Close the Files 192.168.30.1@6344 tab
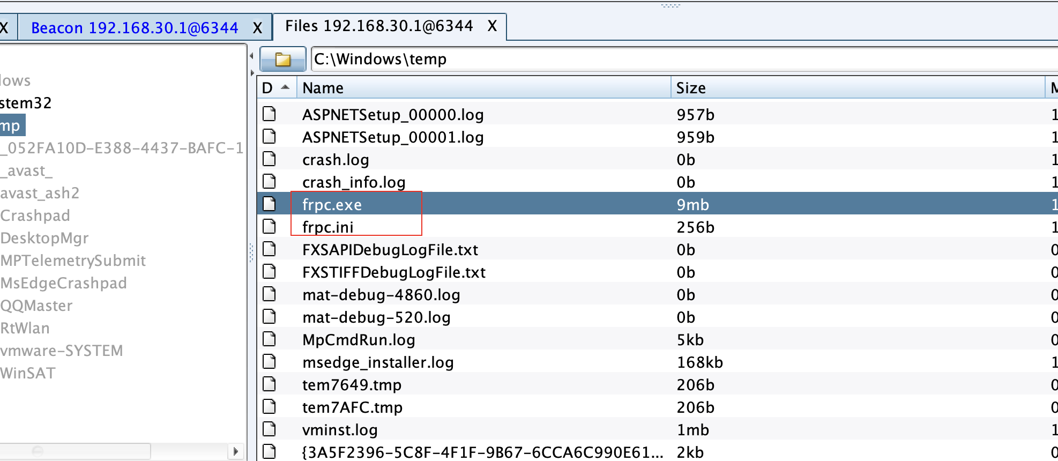Image resolution: width=1058 pixels, height=461 pixels. click(x=493, y=26)
